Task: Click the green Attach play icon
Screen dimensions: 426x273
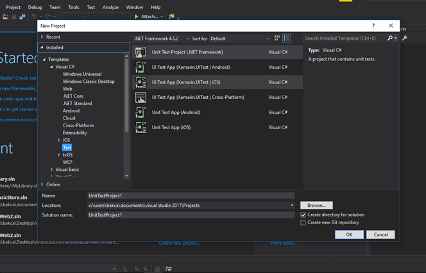Action: [137, 17]
